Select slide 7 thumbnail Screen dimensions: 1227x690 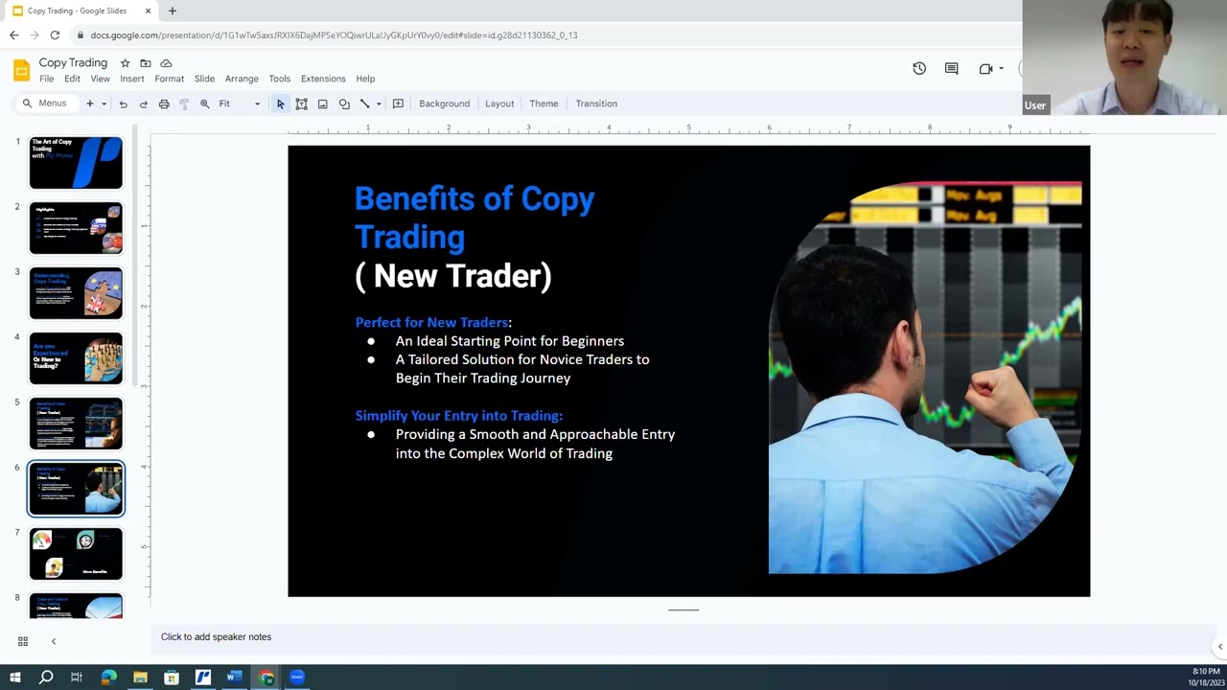tap(76, 554)
